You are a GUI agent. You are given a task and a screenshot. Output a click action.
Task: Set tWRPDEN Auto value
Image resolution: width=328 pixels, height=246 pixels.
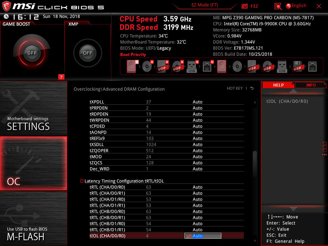tap(197, 120)
